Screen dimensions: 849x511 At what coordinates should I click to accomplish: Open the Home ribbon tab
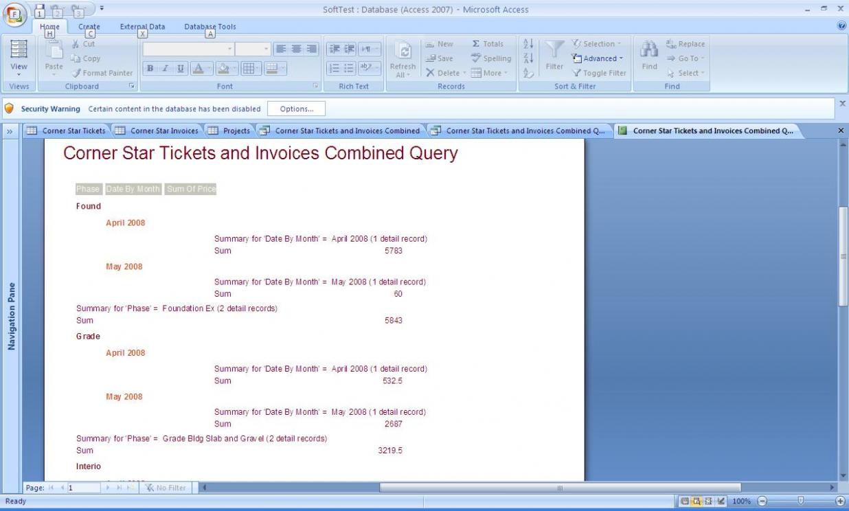pos(49,27)
